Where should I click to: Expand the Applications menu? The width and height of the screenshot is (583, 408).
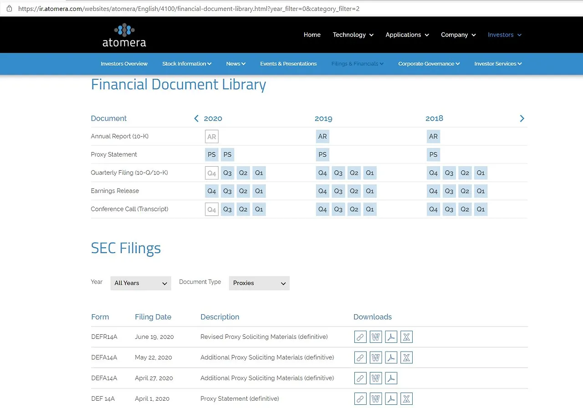(407, 35)
